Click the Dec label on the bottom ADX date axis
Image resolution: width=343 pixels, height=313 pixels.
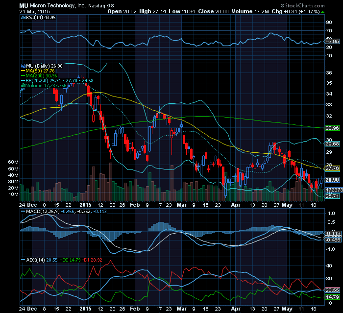pos(32,309)
